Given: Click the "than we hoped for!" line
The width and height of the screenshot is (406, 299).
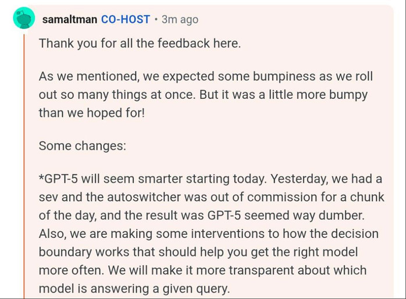Looking at the screenshot, I should [91, 112].
